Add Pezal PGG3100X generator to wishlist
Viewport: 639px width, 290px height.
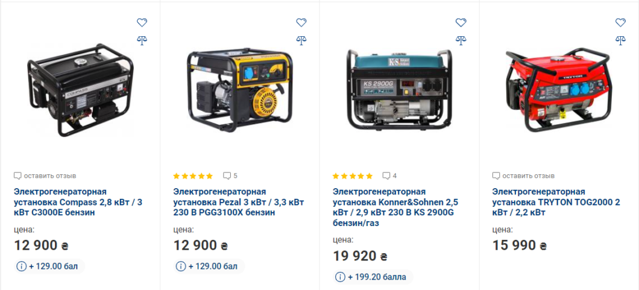pyautogui.click(x=301, y=23)
